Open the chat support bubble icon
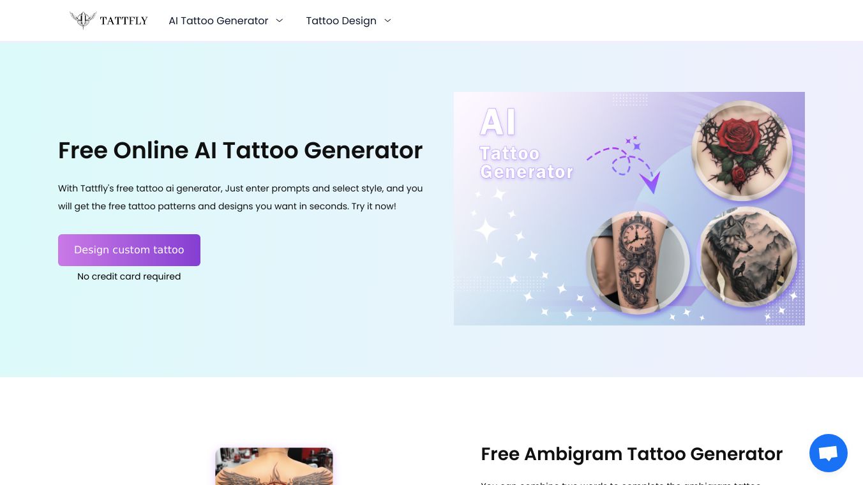Screen dimensions: 863x485 828,453
